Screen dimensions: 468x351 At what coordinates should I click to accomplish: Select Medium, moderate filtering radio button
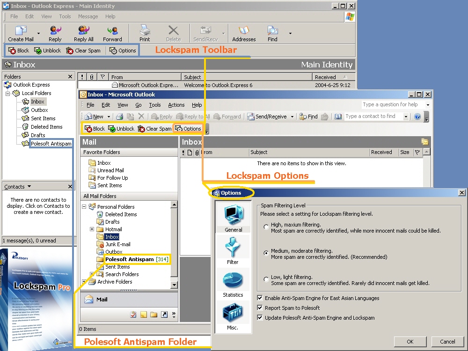tap(266, 253)
